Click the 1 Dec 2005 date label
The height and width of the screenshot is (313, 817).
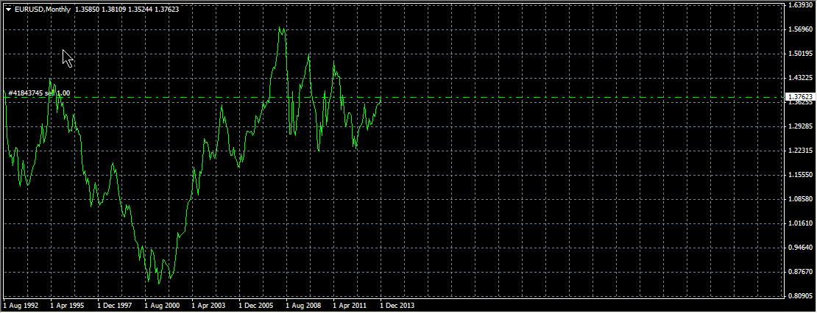coord(257,304)
